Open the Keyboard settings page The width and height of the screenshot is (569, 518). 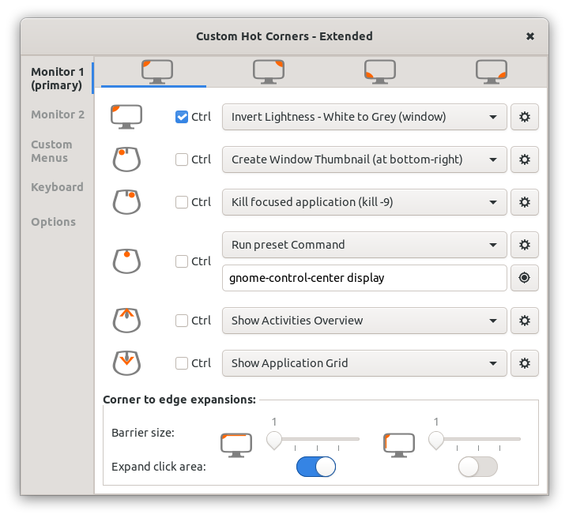point(57,186)
